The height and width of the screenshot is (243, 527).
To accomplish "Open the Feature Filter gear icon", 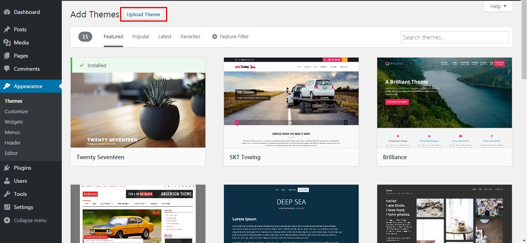I will pyautogui.click(x=215, y=36).
